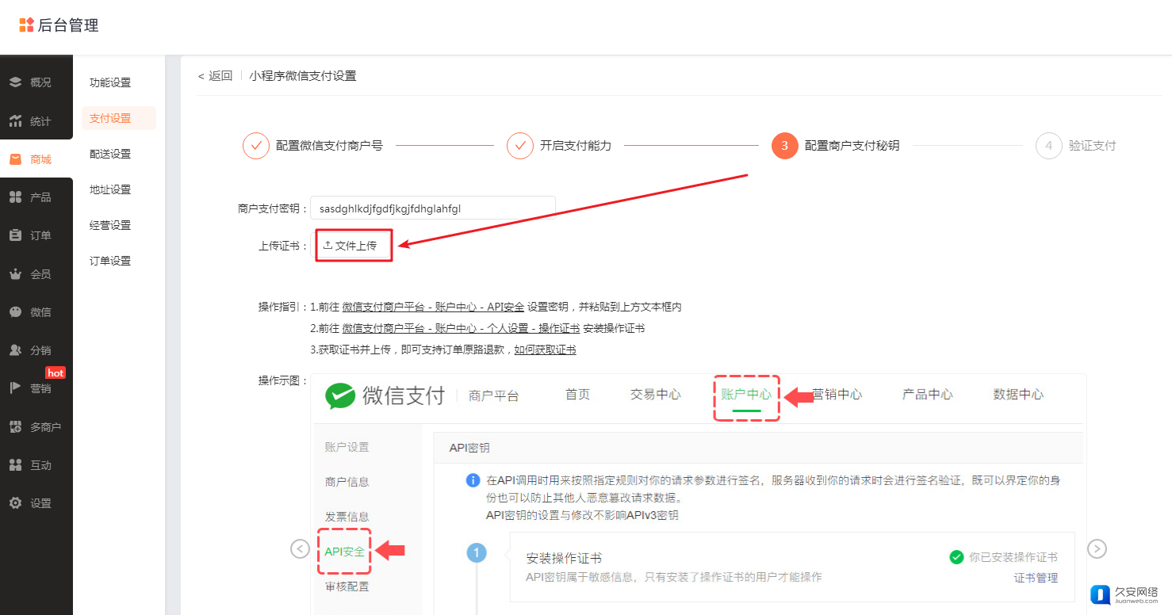Show next guide image with right arrow
Image resolution: width=1172 pixels, height=615 pixels.
click(x=1097, y=548)
